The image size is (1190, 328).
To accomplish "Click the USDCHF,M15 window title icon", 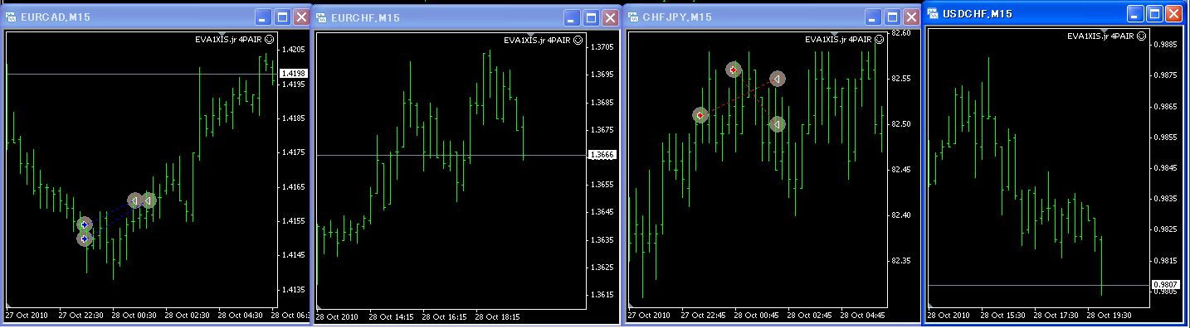I will point(932,13).
